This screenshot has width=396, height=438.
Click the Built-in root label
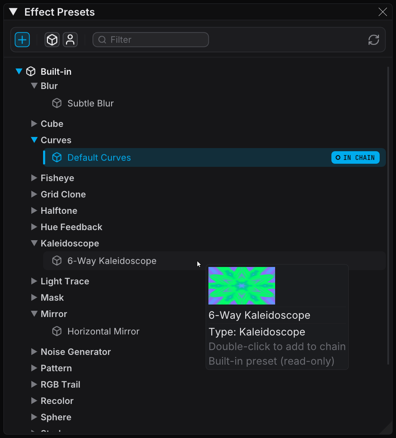[56, 72]
